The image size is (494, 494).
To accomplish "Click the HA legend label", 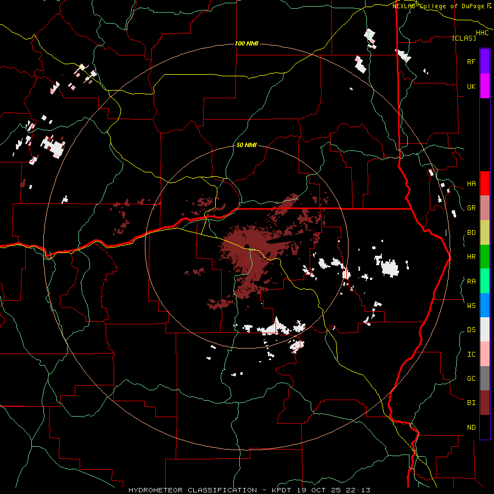I will (471, 184).
